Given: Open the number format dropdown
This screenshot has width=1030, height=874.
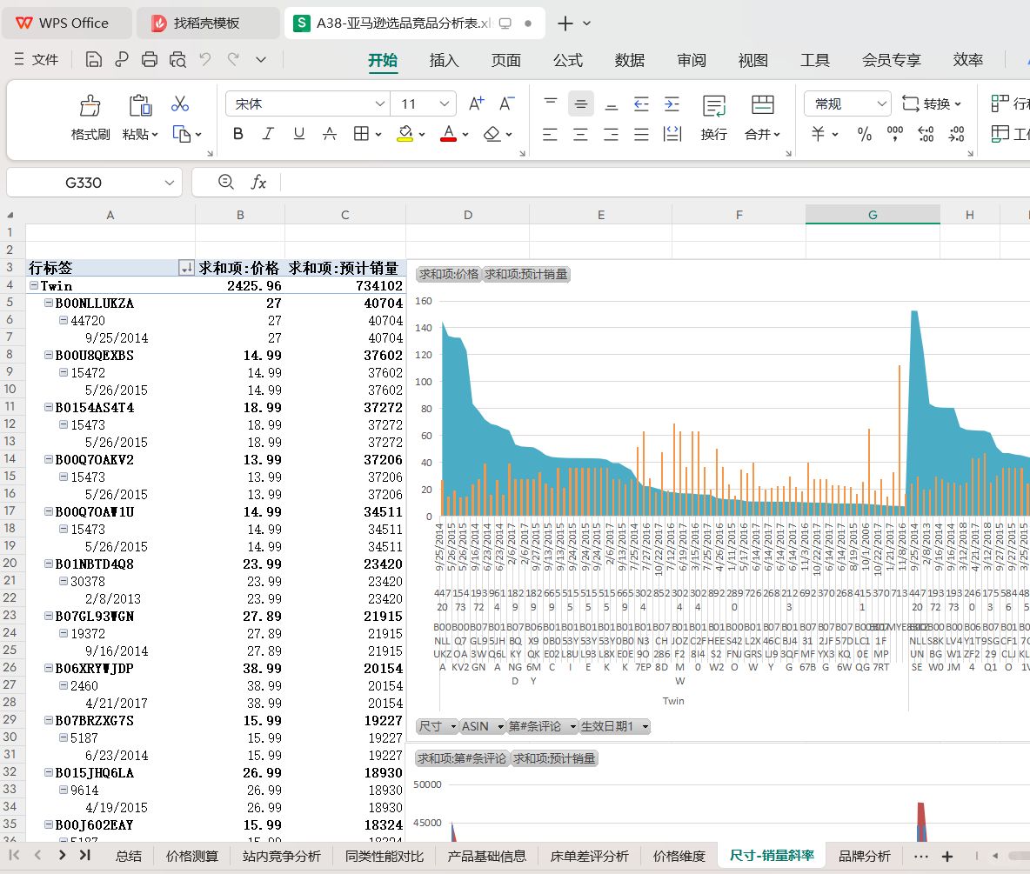Looking at the screenshot, I should point(881,103).
